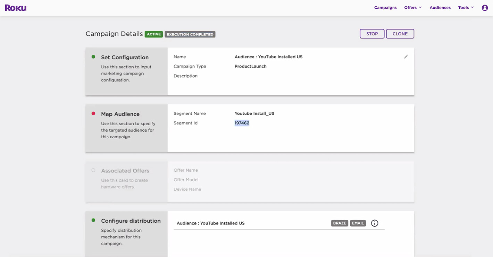
Task: Select the highlighted Segment Id 197462
Action: 242,122
